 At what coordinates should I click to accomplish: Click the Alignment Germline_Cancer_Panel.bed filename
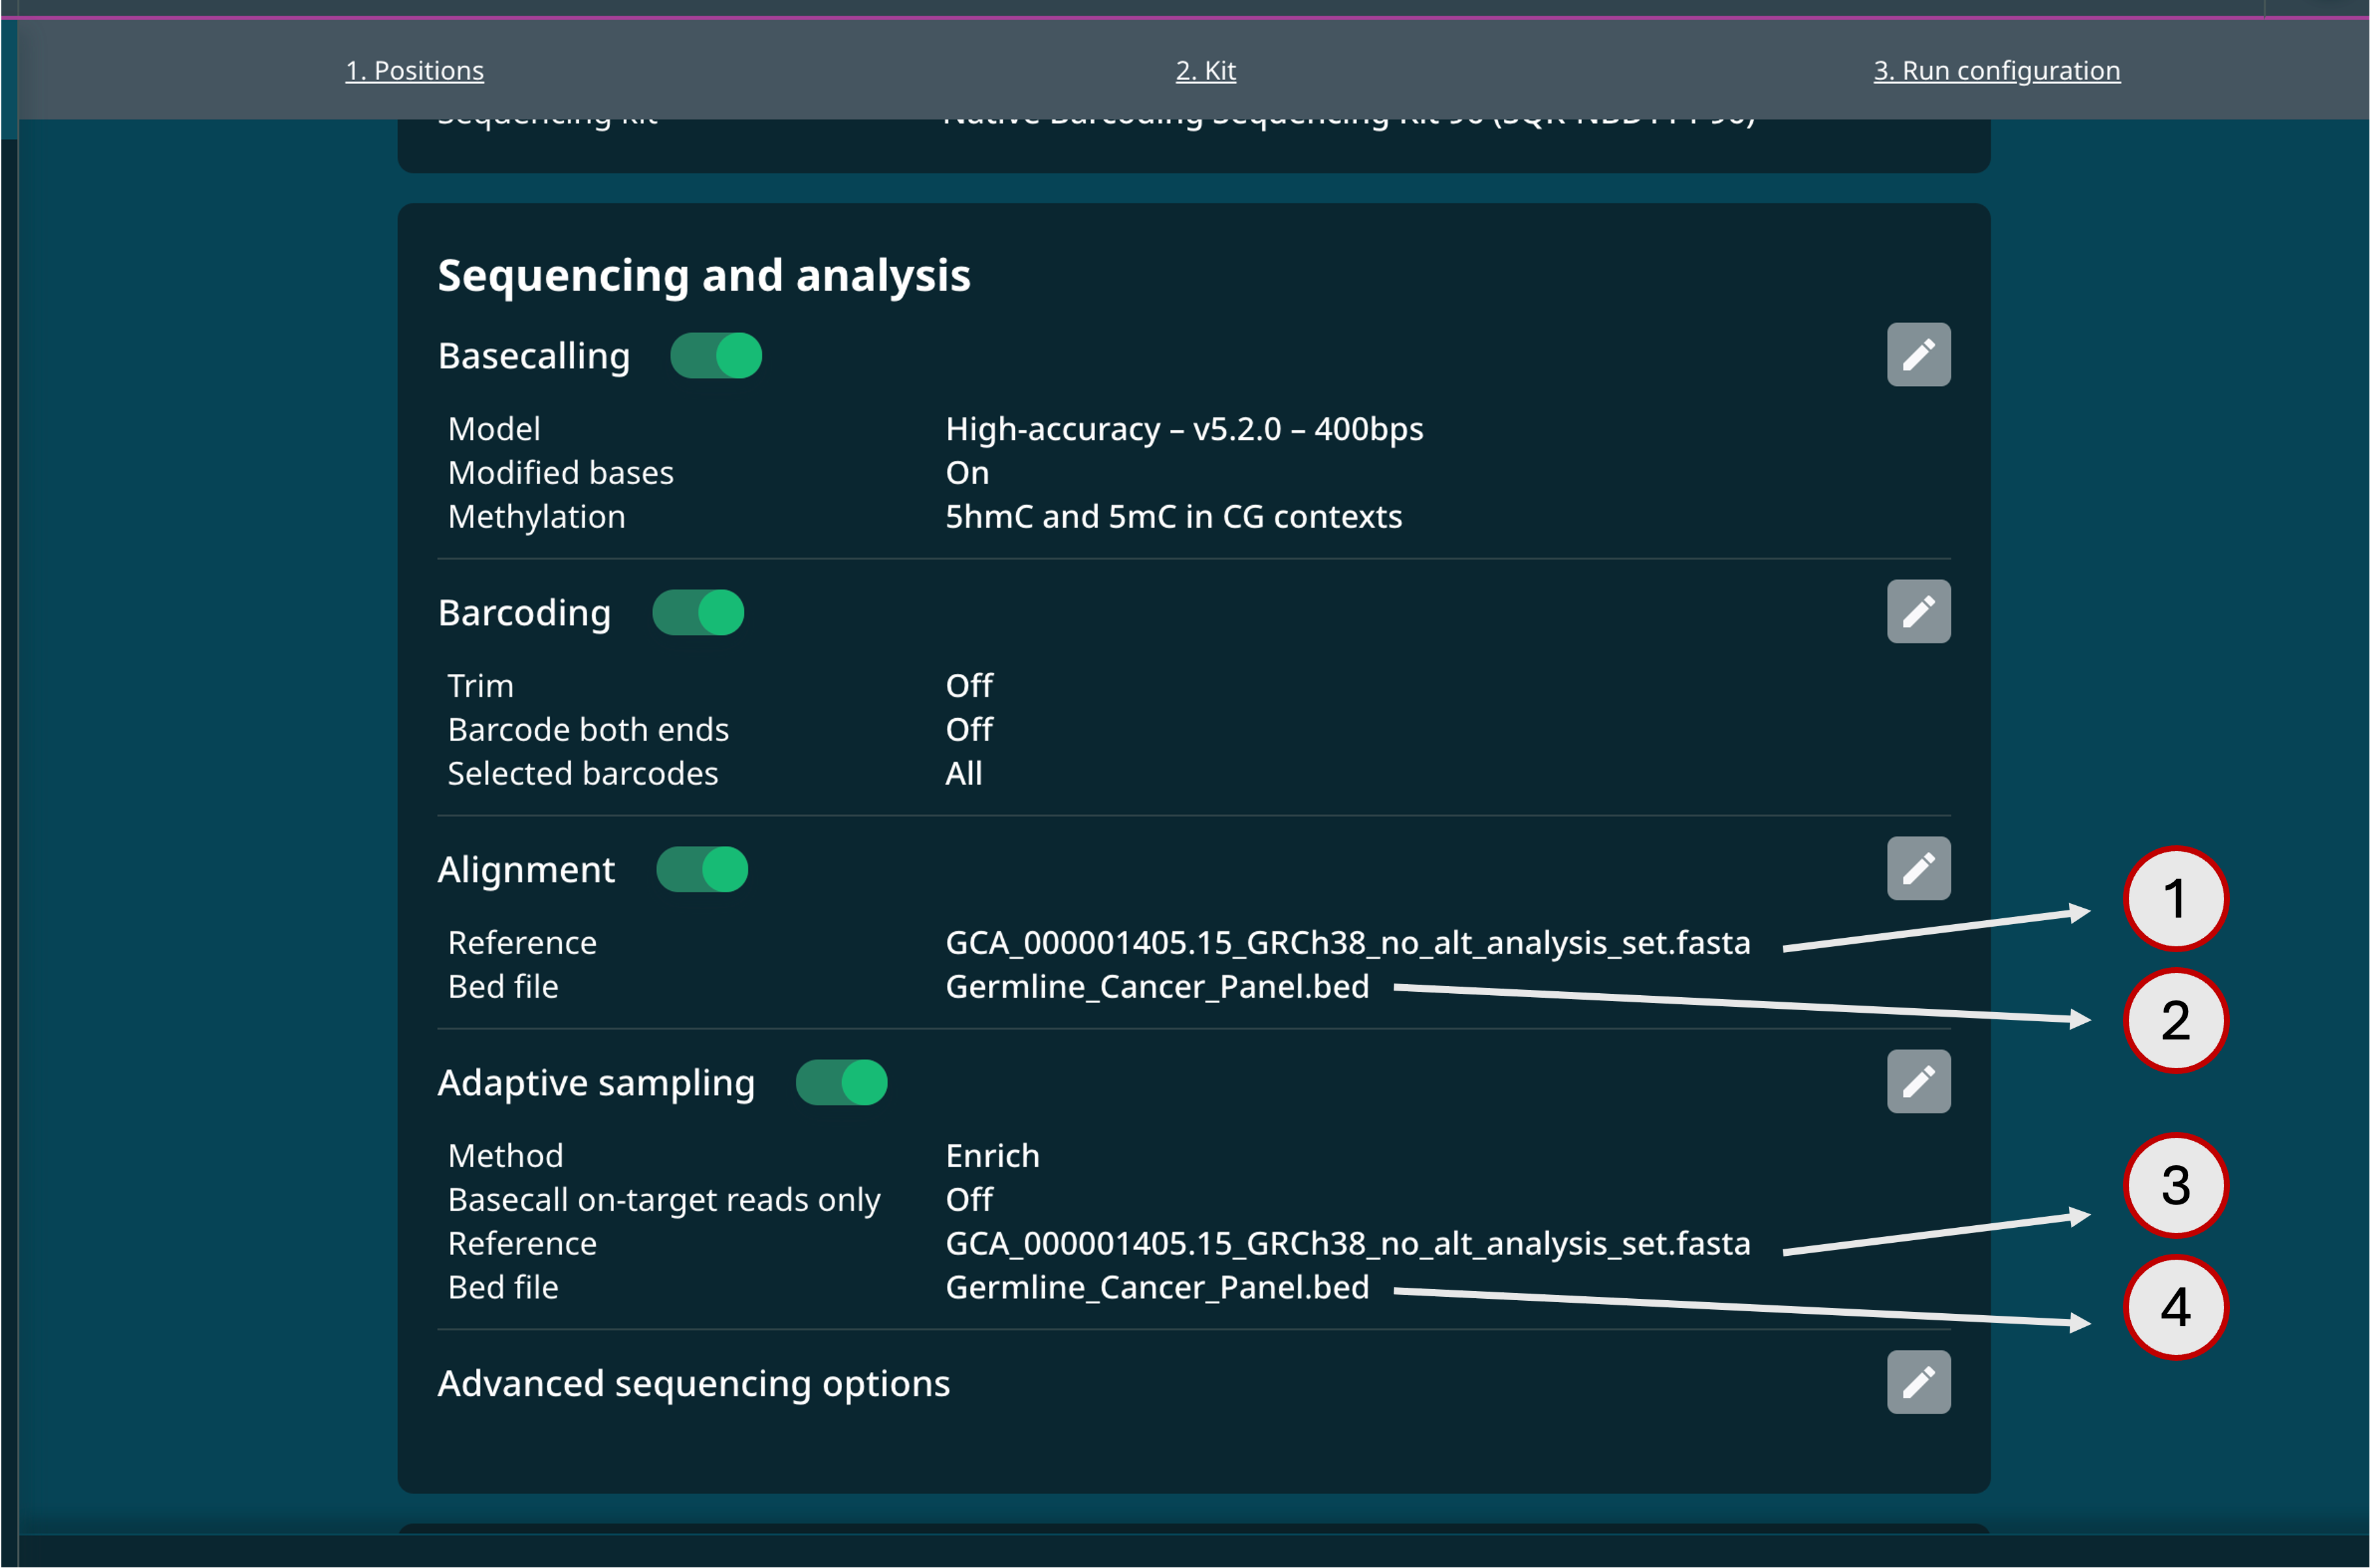tap(1157, 987)
